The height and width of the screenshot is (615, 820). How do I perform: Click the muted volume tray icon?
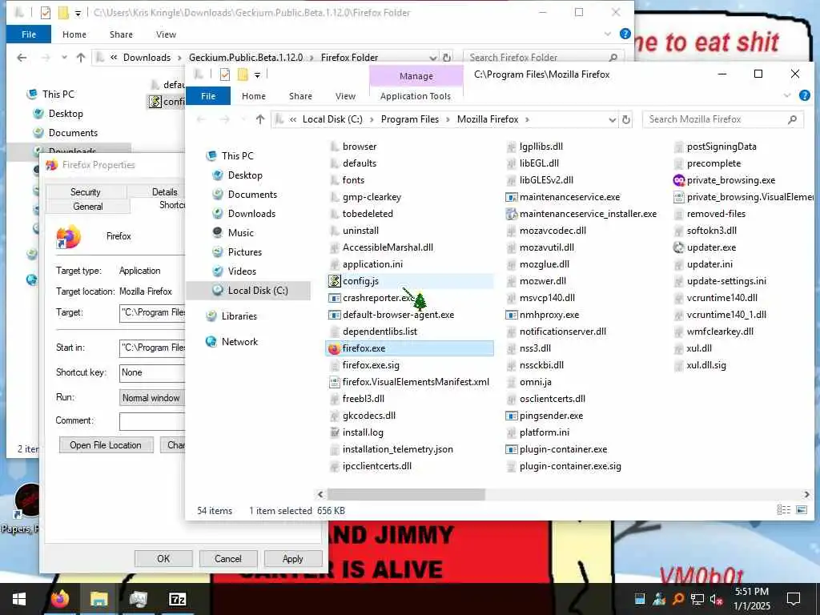click(x=716, y=599)
